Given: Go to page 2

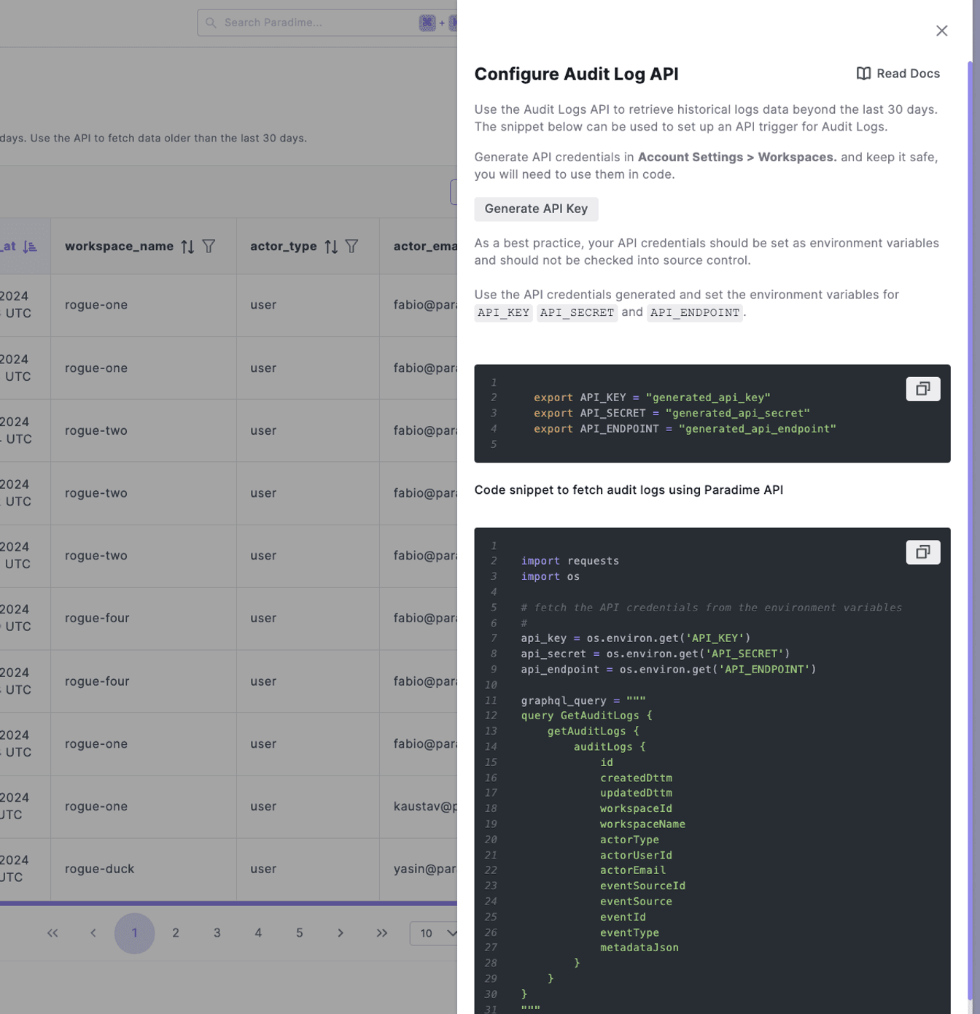Looking at the screenshot, I should pos(176,933).
